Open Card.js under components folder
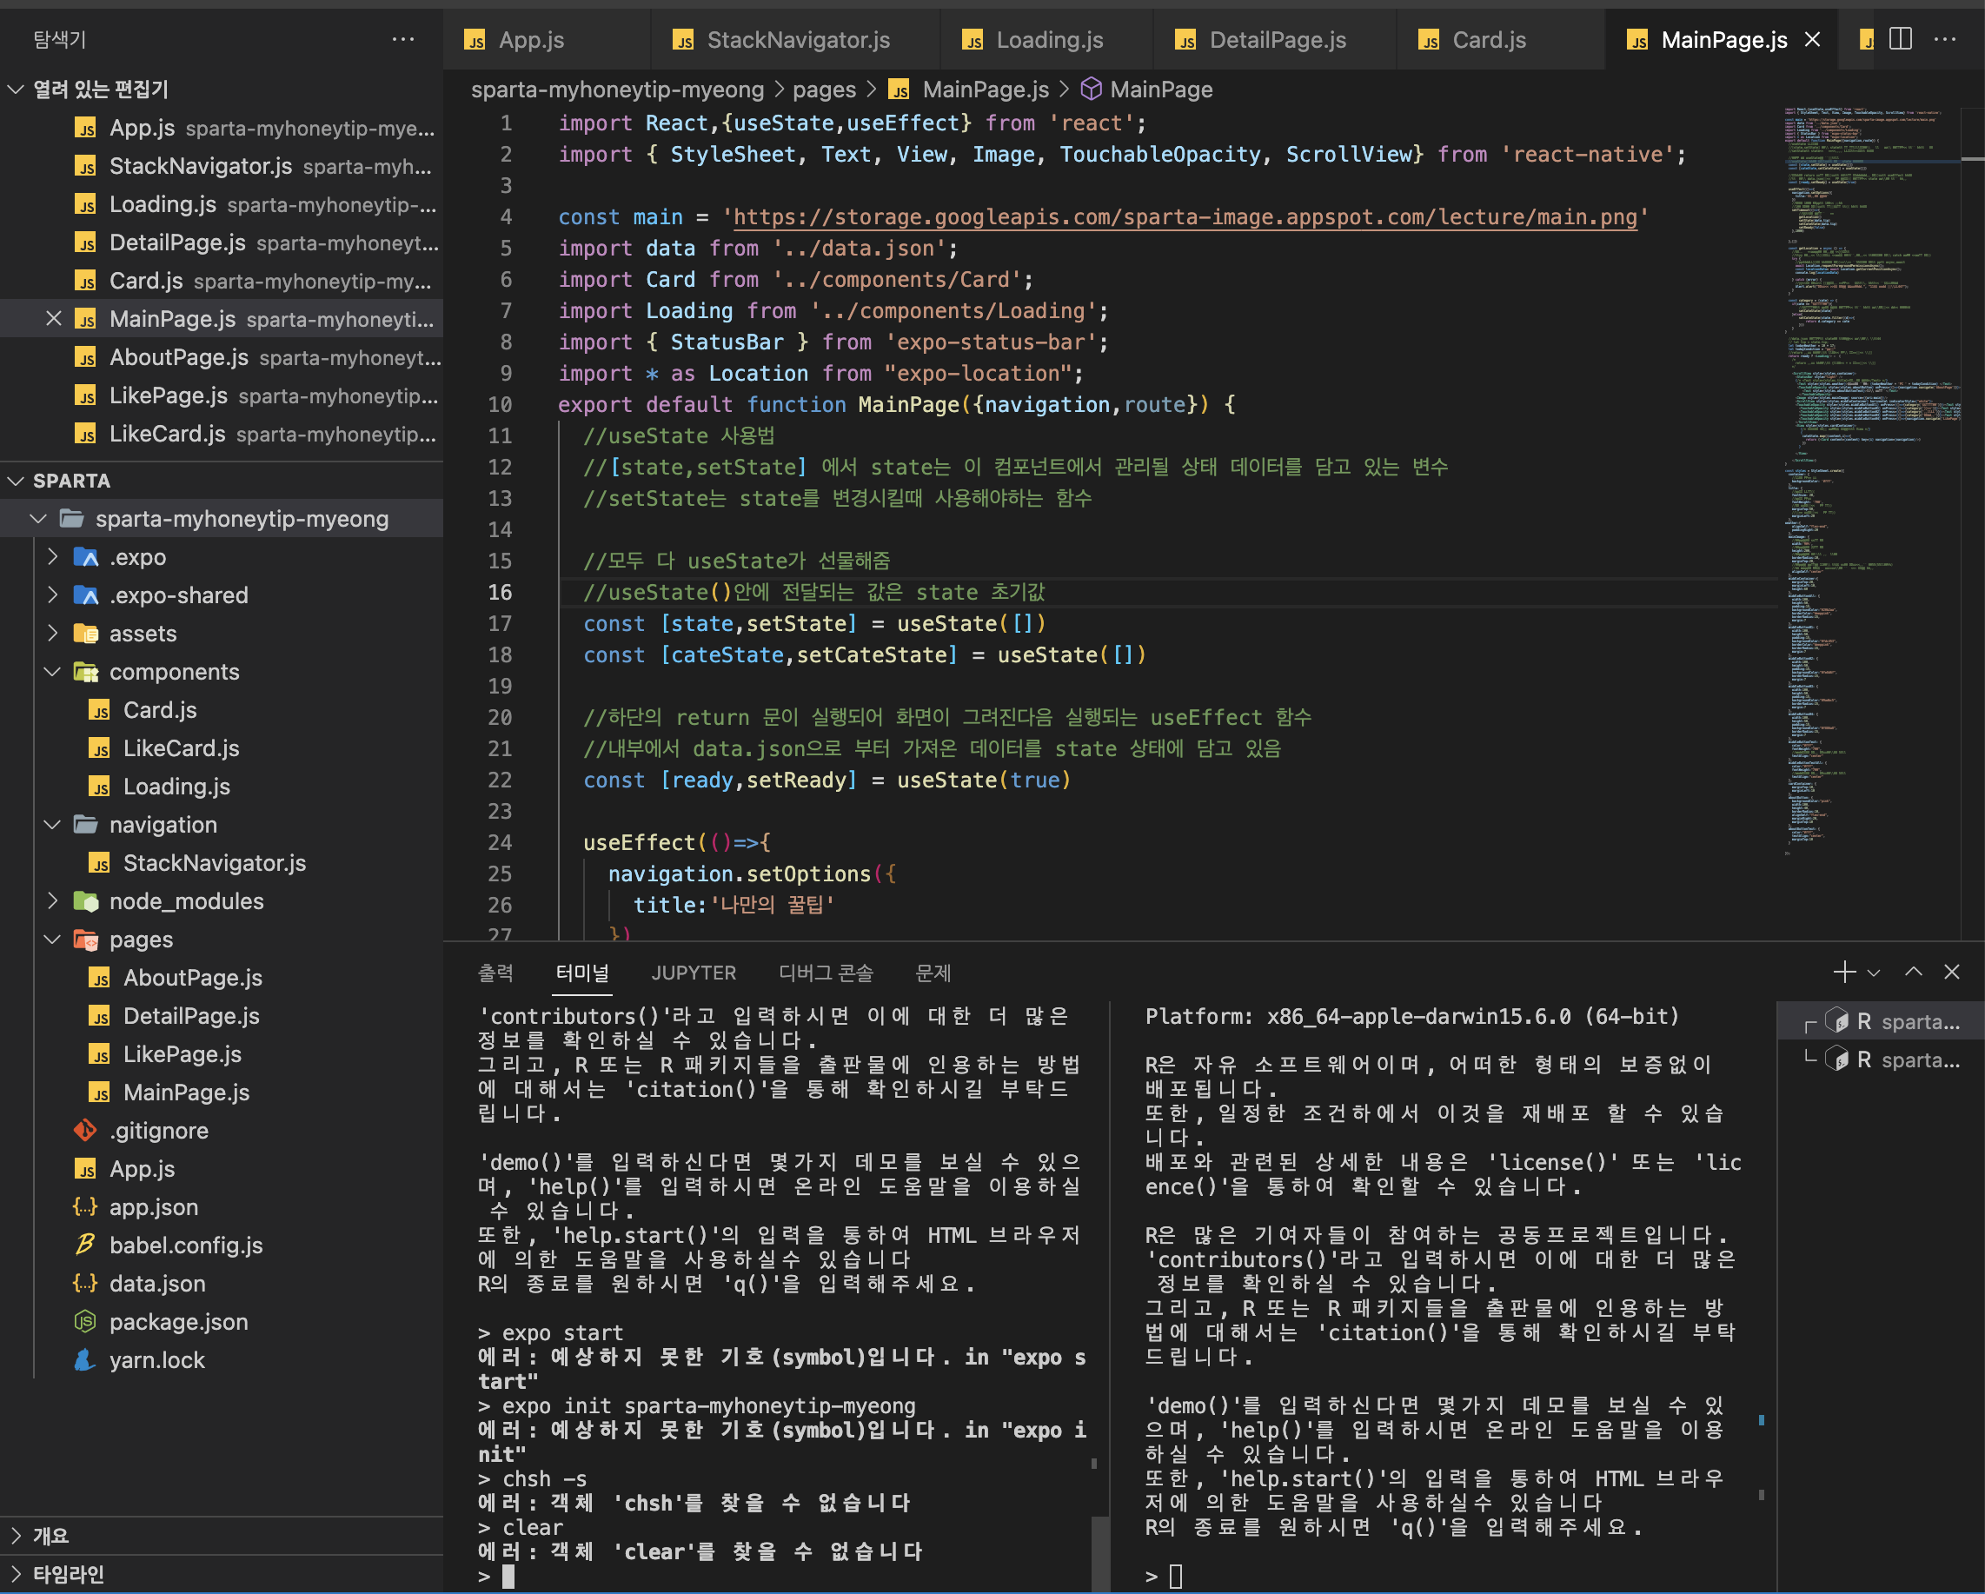1985x1594 pixels. (160, 710)
